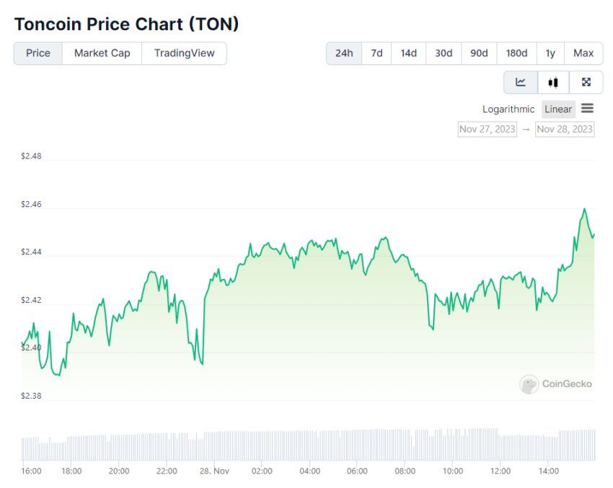Click the price peak near $2.46
Screen dimensions: 613x488
tap(584, 209)
